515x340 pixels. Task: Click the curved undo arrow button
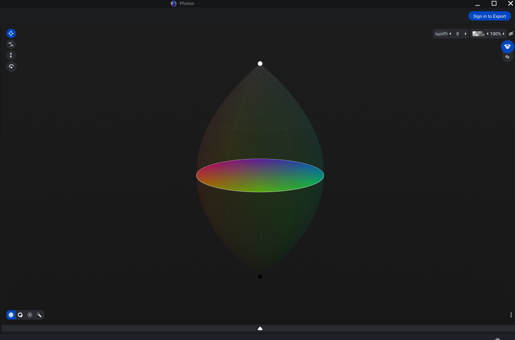(11, 66)
